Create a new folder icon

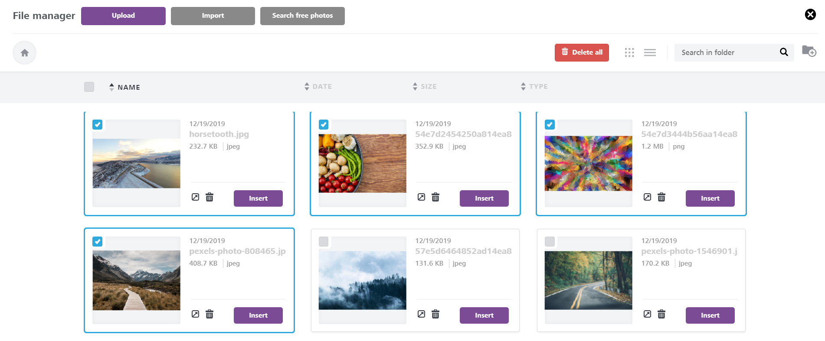point(809,51)
